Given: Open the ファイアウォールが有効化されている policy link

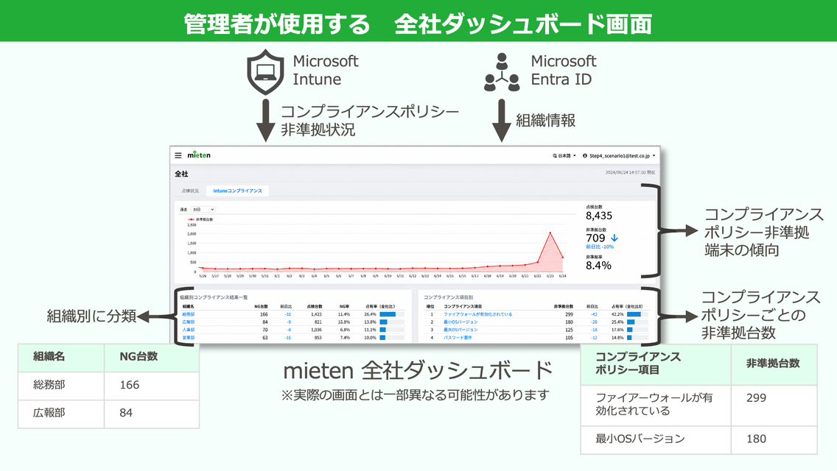Looking at the screenshot, I should click(477, 315).
